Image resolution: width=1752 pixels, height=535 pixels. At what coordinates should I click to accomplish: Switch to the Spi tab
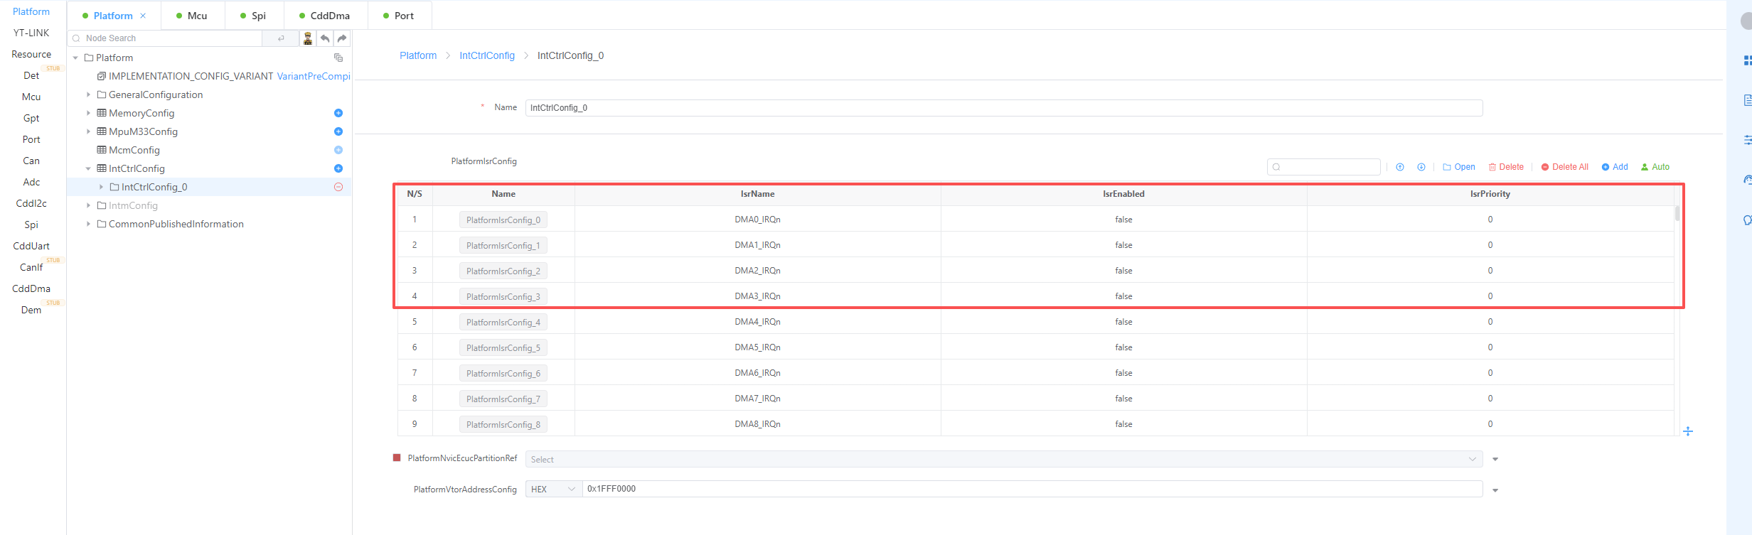coord(254,16)
